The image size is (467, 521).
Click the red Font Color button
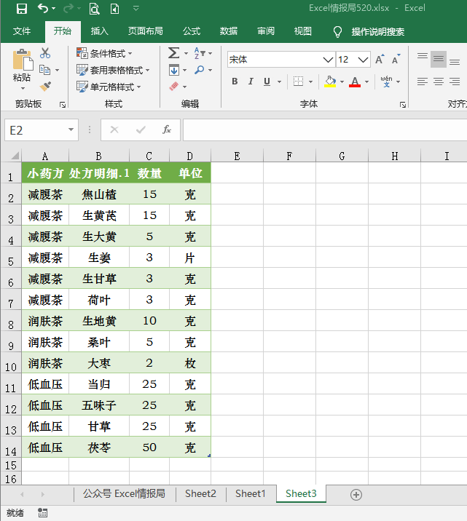tap(355, 81)
